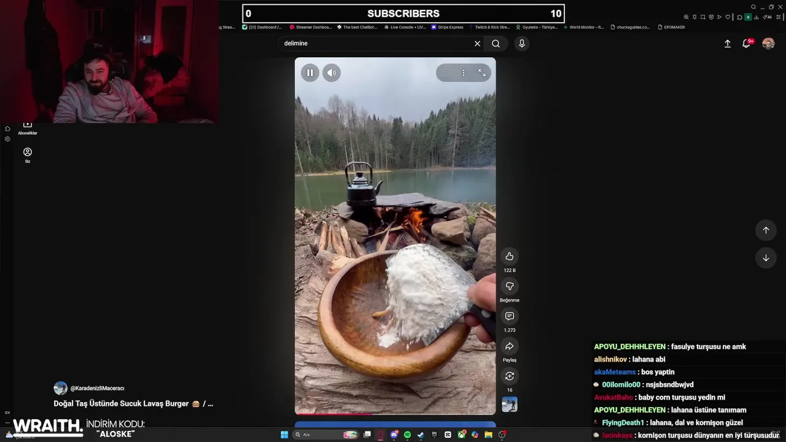The image size is (786, 442).
Task: Click chat user APOYU_DEHHHLEYEN 'fasulye turşusu' message
Action: [x=670, y=347]
